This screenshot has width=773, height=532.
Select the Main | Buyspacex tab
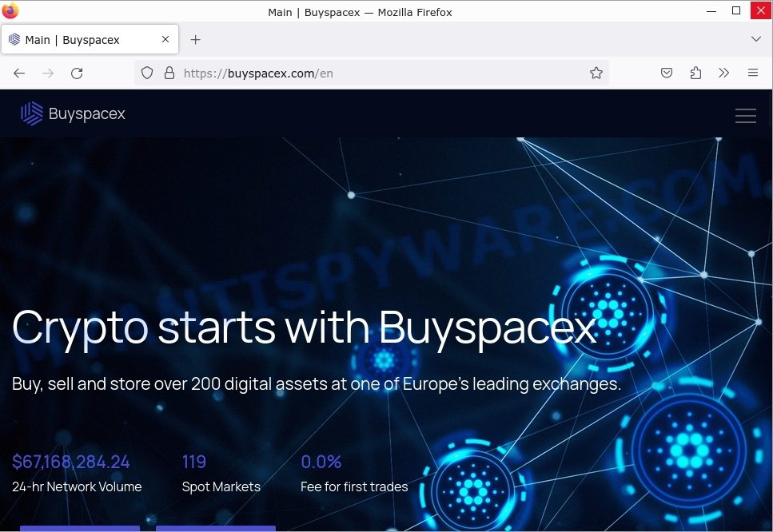90,39
